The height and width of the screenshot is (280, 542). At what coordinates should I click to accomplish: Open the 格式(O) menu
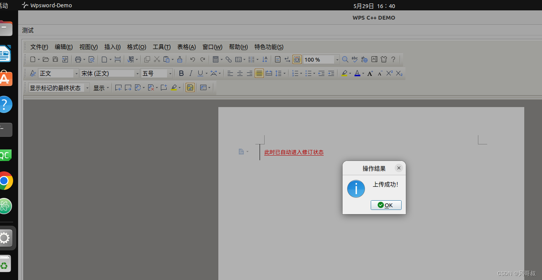click(x=137, y=47)
